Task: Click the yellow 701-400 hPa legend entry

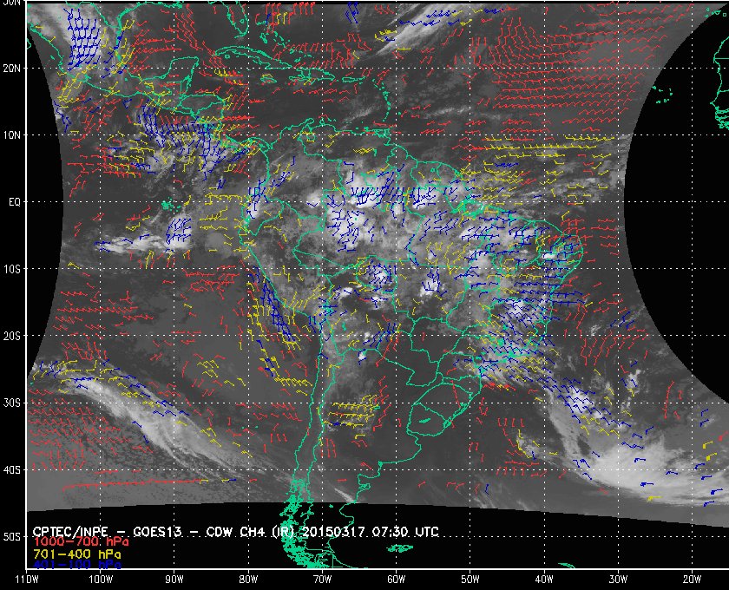Action: [x=77, y=554]
